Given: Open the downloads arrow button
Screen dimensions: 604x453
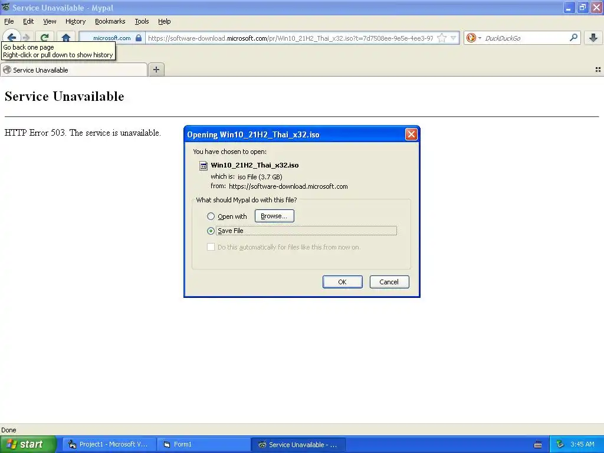Looking at the screenshot, I should (x=593, y=38).
